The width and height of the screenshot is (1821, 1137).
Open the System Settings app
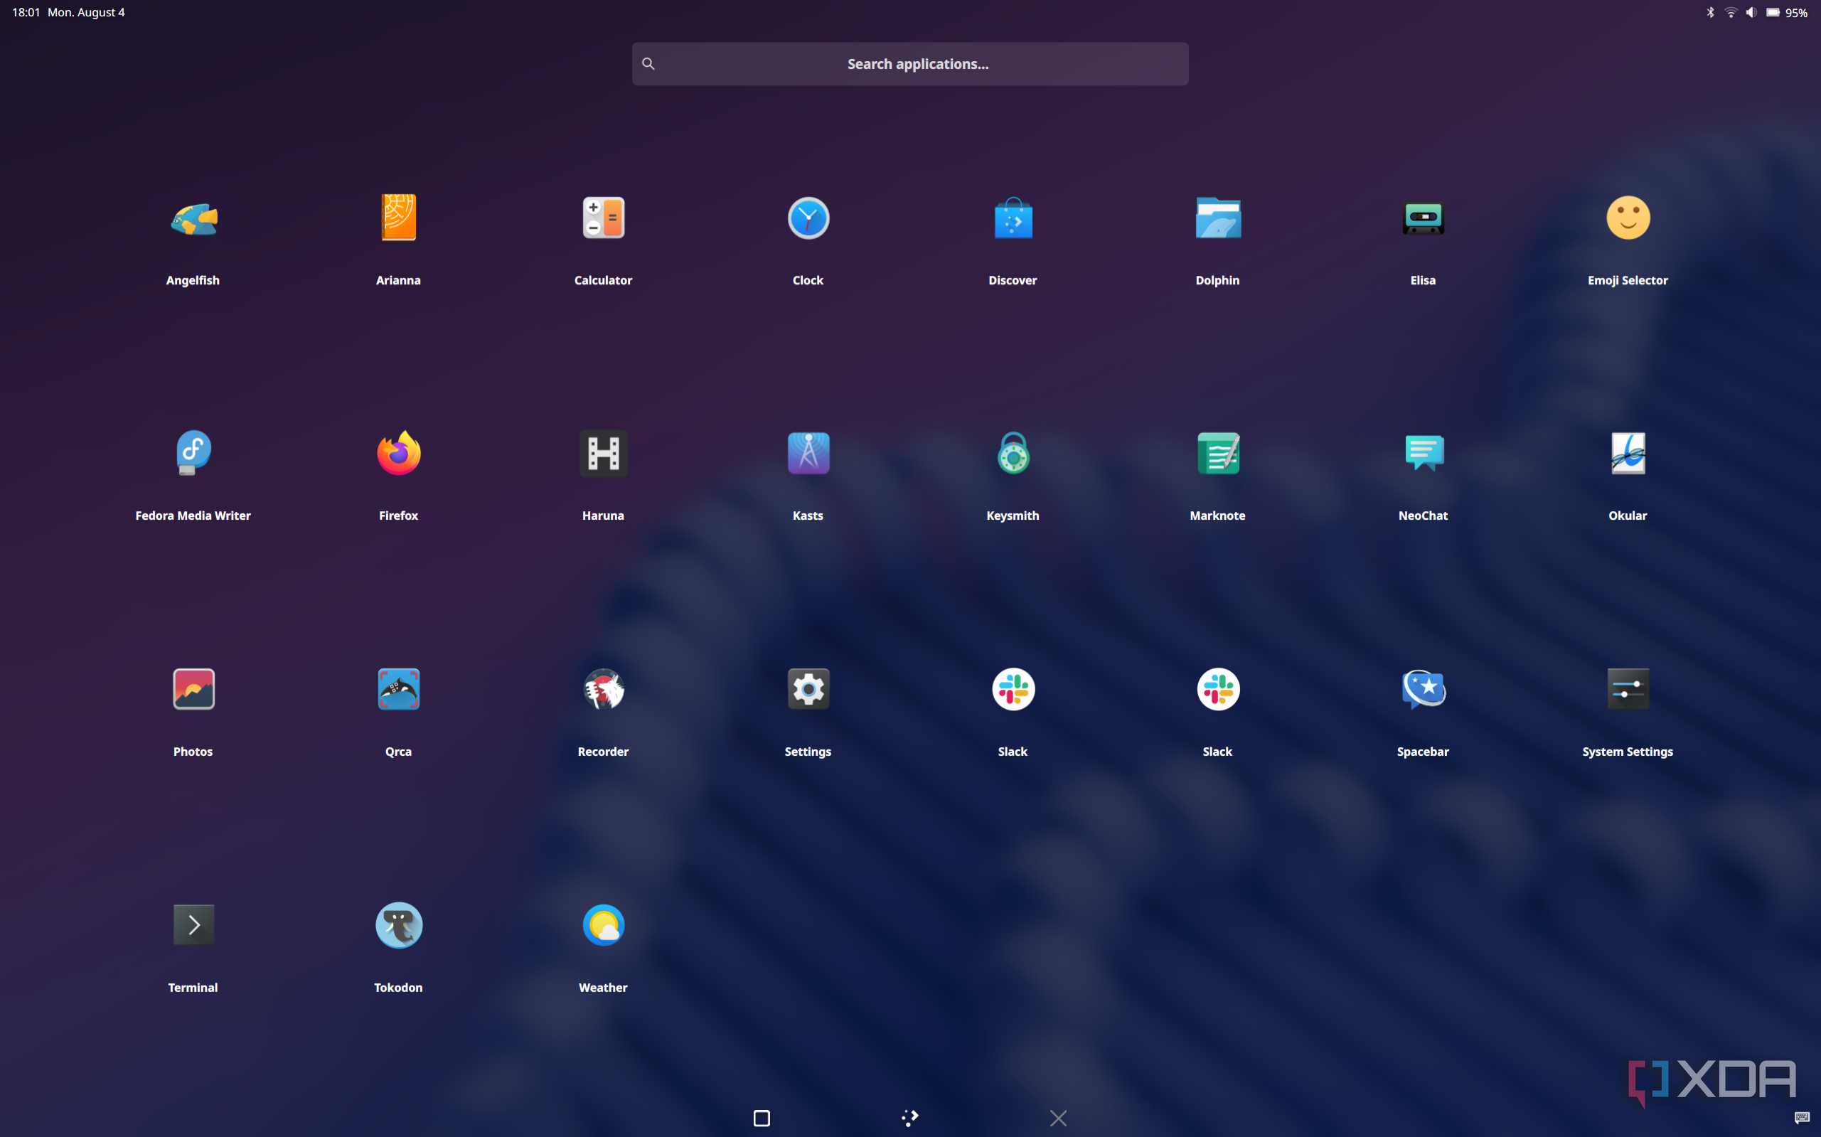[x=1628, y=689]
